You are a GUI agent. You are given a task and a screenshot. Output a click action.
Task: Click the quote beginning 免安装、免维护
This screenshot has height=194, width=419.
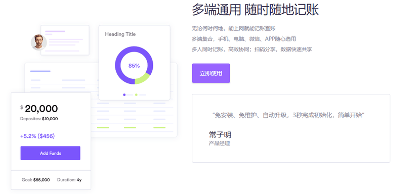[x=288, y=115]
